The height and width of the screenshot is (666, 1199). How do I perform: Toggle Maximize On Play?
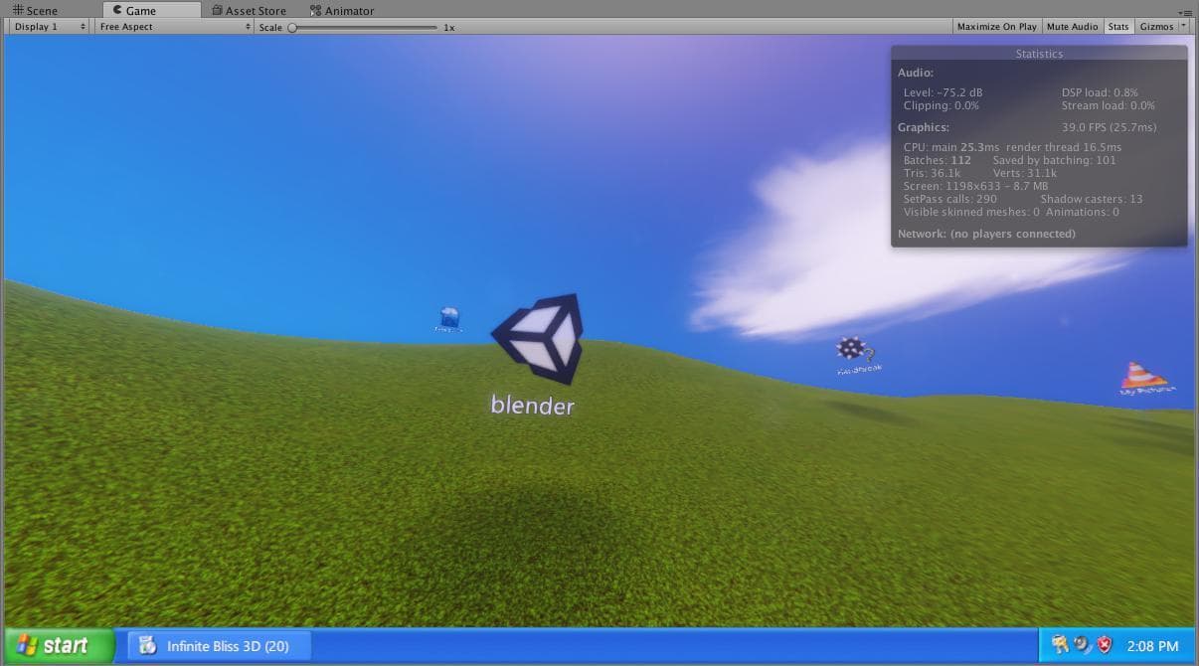pos(996,27)
